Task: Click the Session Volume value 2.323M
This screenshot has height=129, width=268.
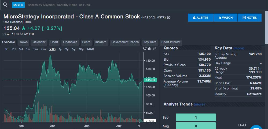Action: 205,76
